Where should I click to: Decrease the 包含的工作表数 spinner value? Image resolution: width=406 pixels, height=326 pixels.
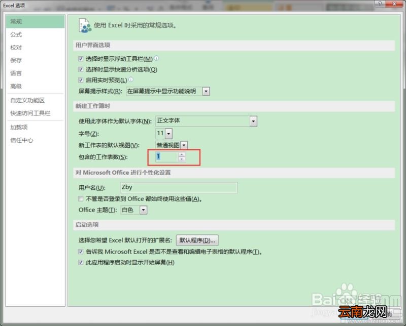coord(182,159)
